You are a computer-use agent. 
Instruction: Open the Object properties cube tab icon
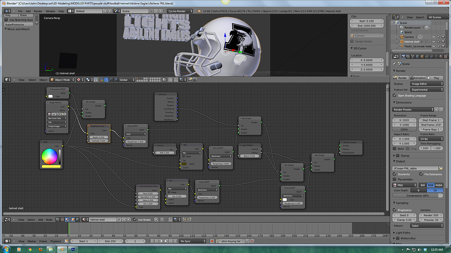click(x=422, y=57)
